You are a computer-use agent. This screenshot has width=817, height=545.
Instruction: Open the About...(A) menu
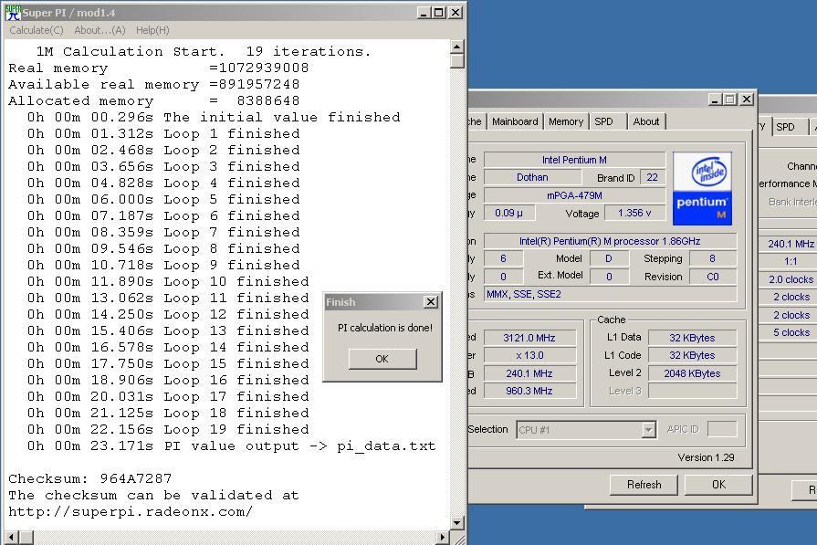click(x=100, y=30)
